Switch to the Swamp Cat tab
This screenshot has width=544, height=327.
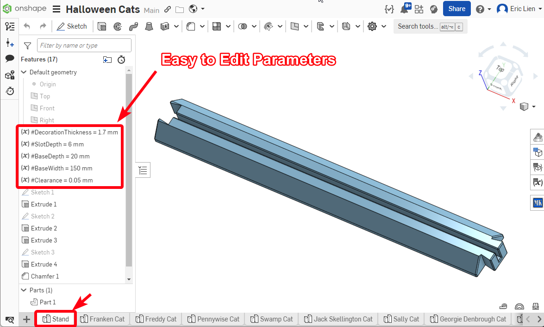click(x=272, y=319)
